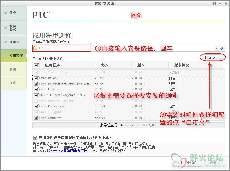Click the blue go arrow beside path
Viewport: 230px width, 171px height.
(222, 48)
